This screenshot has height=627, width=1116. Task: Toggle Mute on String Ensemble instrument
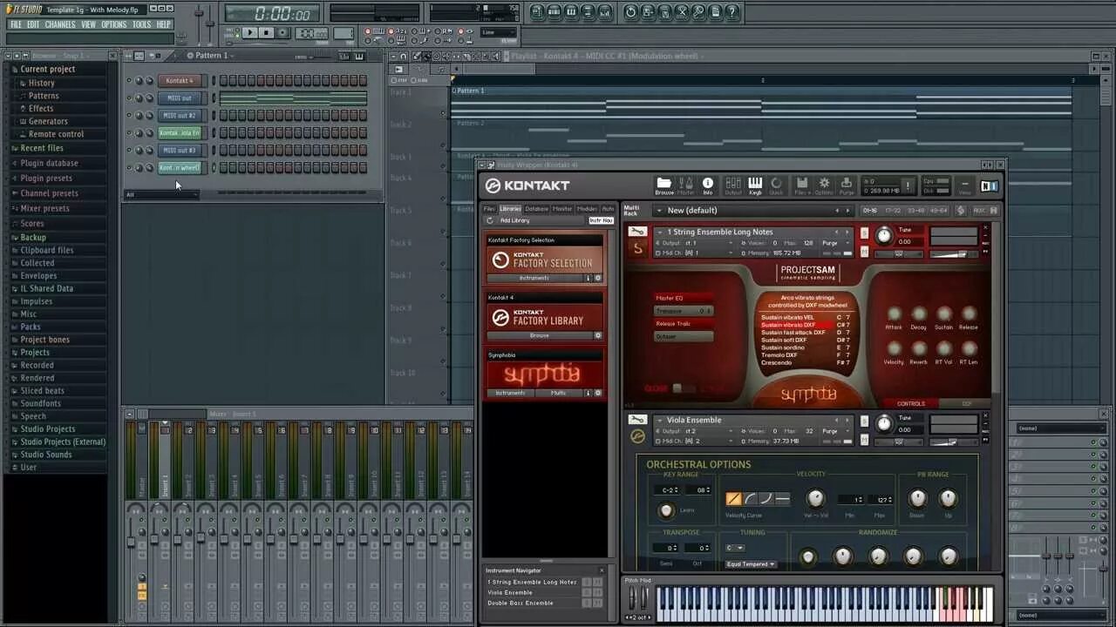865,252
